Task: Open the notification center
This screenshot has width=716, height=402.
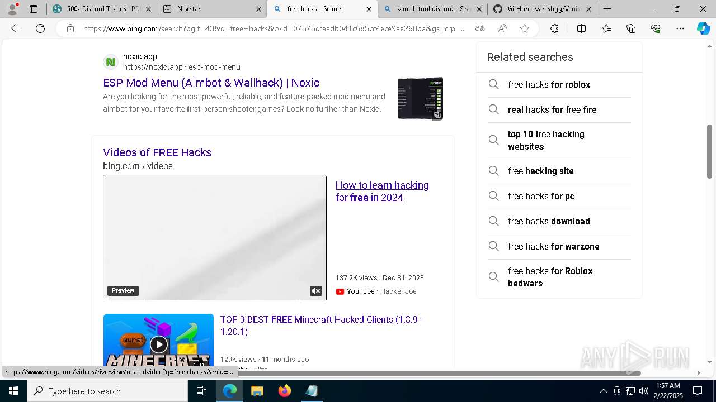Action: (x=698, y=391)
